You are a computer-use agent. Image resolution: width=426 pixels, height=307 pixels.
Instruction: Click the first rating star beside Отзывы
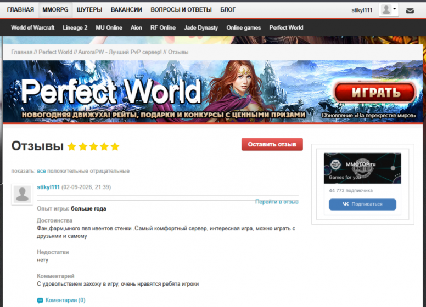pos(72,146)
